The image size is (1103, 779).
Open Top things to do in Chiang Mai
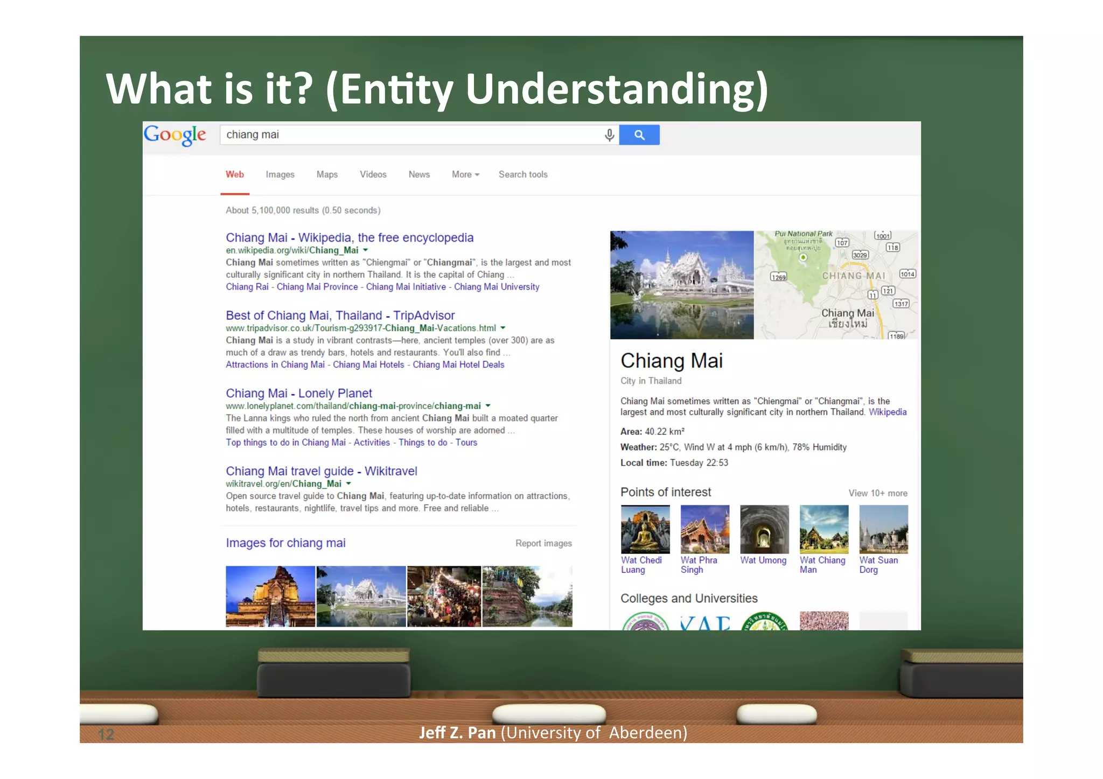pyautogui.click(x=285, y=443)
